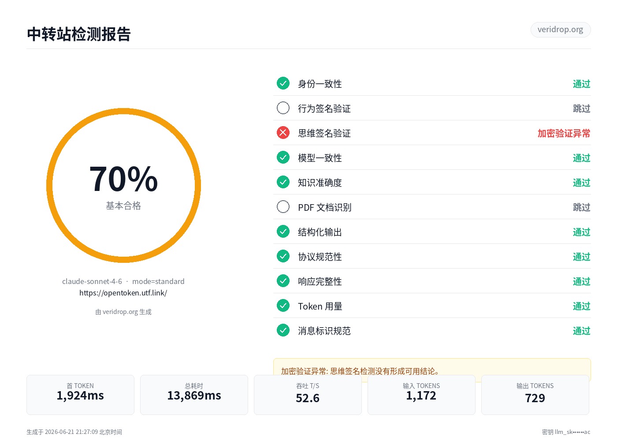The width and height of the screenshot is (617, 441).
Task: Click the 输出 TOKENS 729 card
Action: pyautogui.click(x=535, y=395)
